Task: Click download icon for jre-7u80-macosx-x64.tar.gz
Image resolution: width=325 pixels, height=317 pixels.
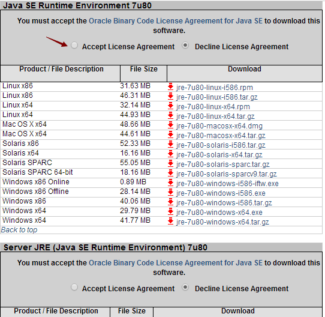Action: pyautogui.click(x=170, y=134)
